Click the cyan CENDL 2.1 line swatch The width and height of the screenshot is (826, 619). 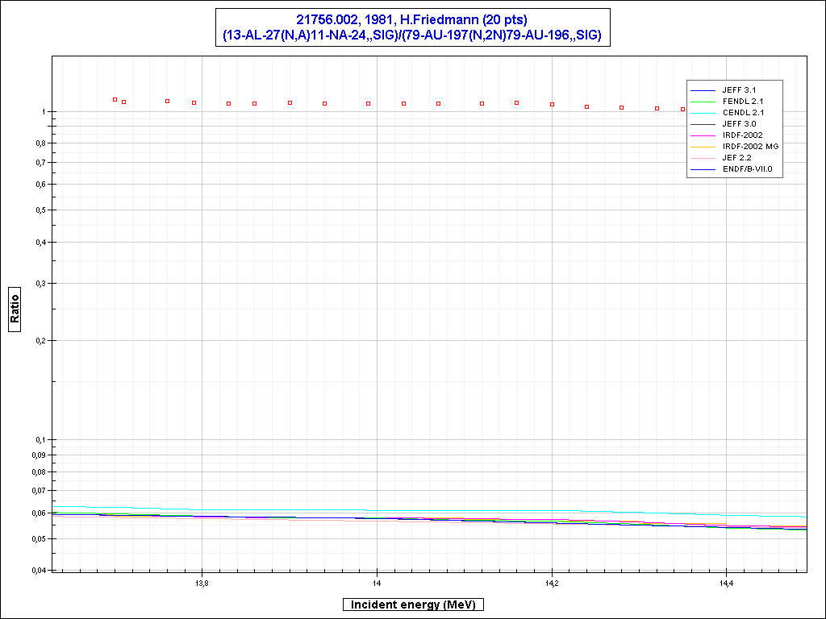click(x=704, y=112)
